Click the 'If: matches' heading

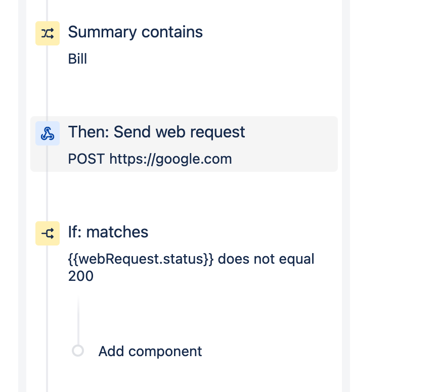pos(108,232)
